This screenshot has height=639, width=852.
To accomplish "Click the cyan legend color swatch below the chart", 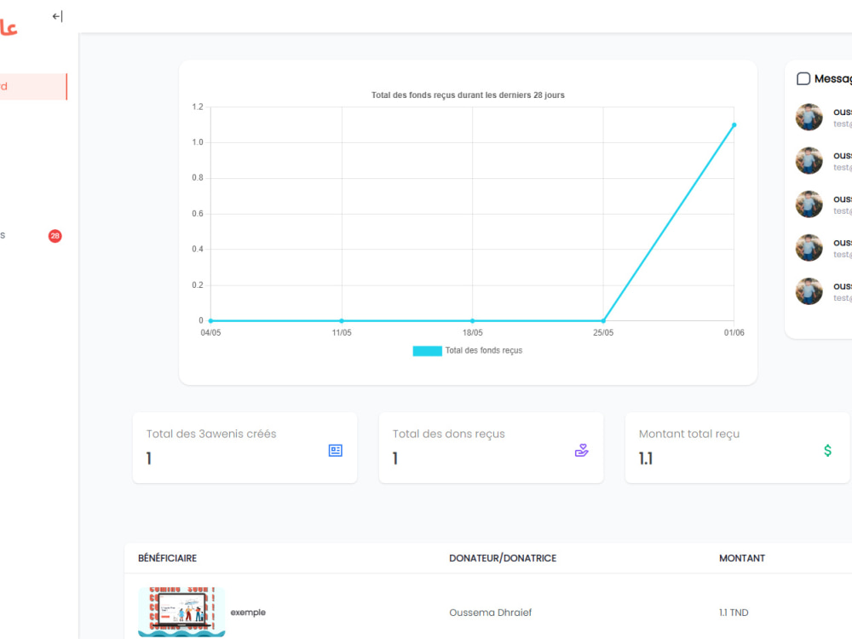I will (427, 350).
